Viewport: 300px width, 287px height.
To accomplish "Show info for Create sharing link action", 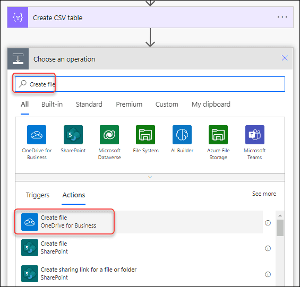I will click(x=268, y=274).
